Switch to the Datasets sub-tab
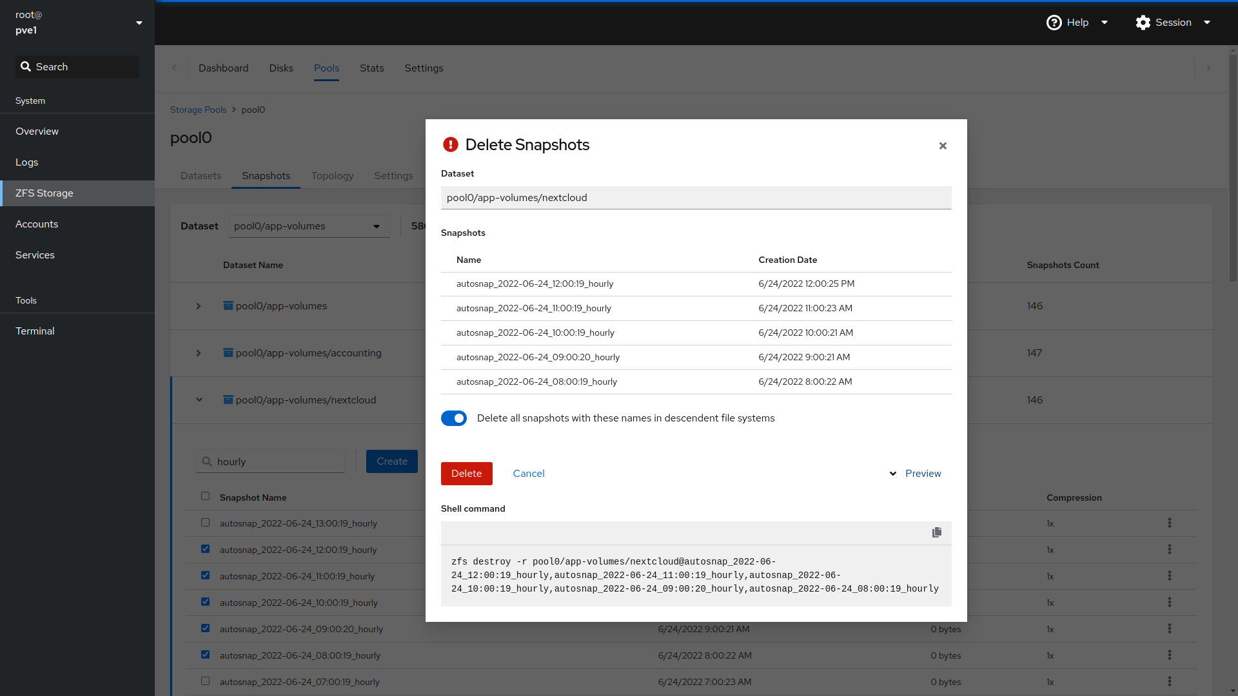The width and height of the screenshot is (1238, 696). pos(201,176)
